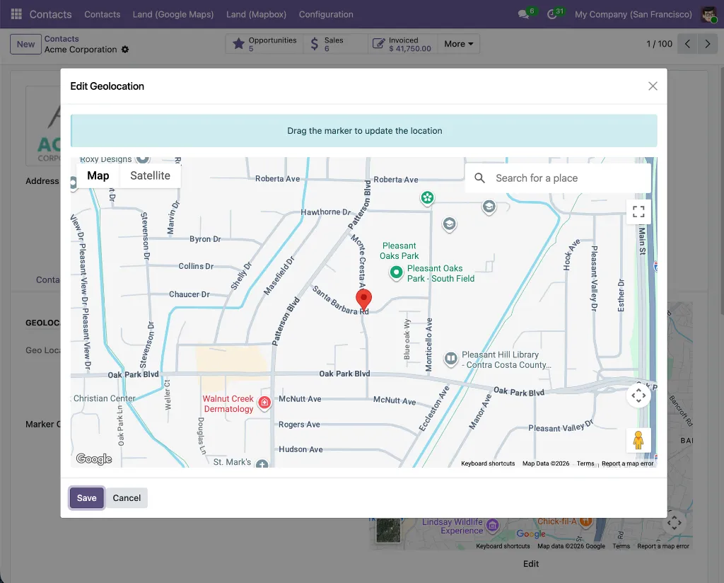Click the green flower garden pin on map
This screenshot has height=583, width=724.
(428, 198)
